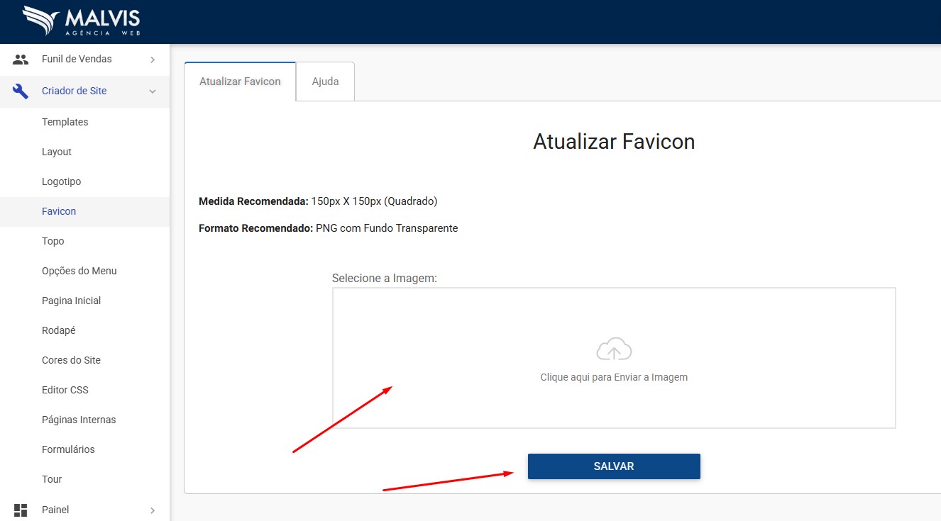941x521 pixels.
Task: Click the cloud upload icon
Action: pyautogui.click(x=614, y=349)
